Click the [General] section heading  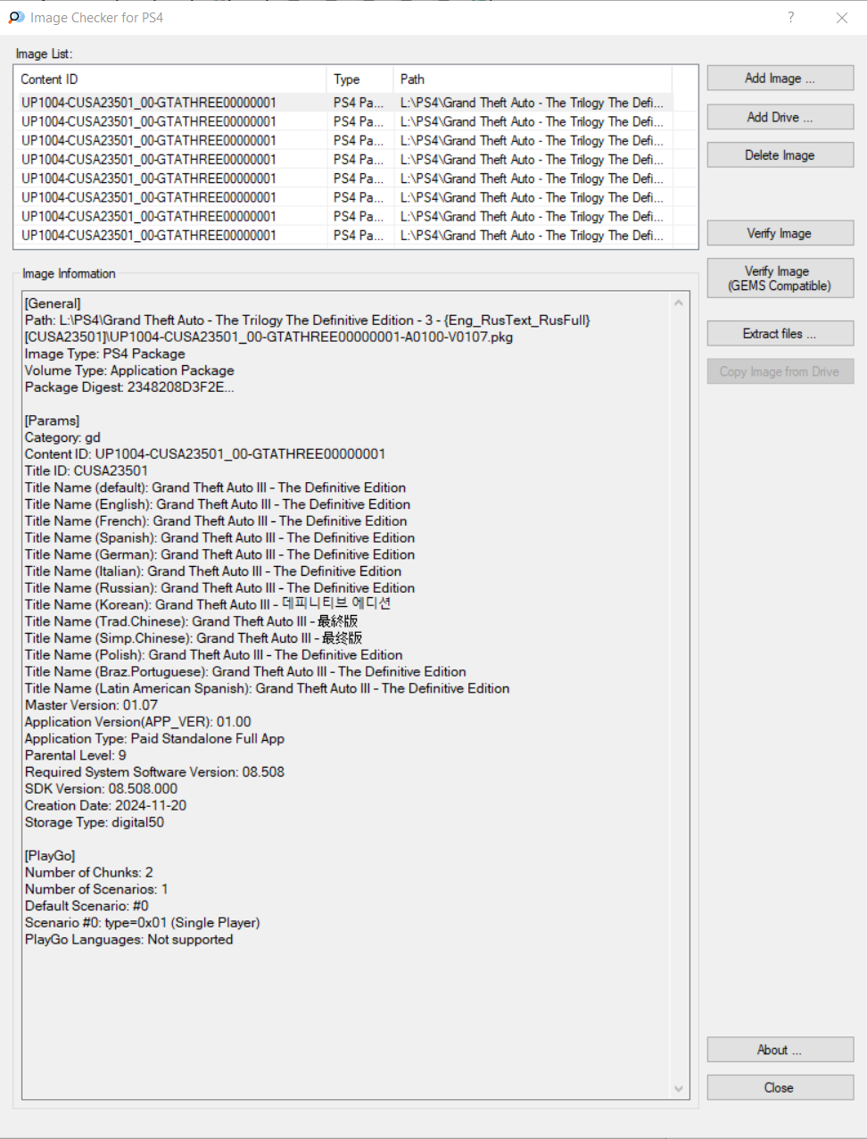click(x=53, y=303)
